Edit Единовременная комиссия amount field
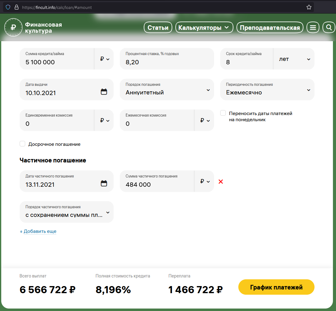336x311 pixels. tap(57, 120)
